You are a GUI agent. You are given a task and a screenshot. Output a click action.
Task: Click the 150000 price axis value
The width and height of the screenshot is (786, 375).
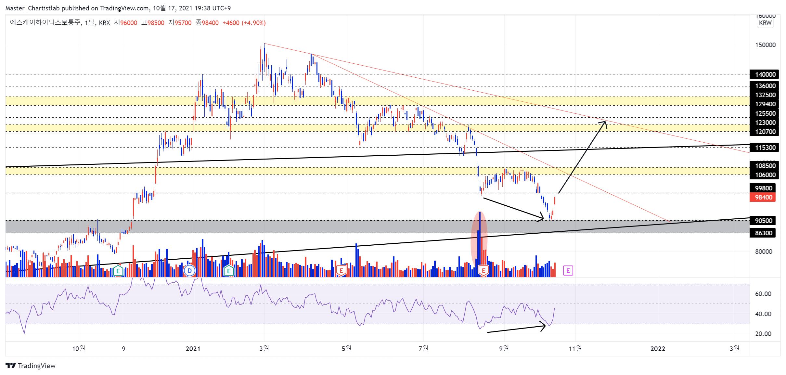point(765,45)
